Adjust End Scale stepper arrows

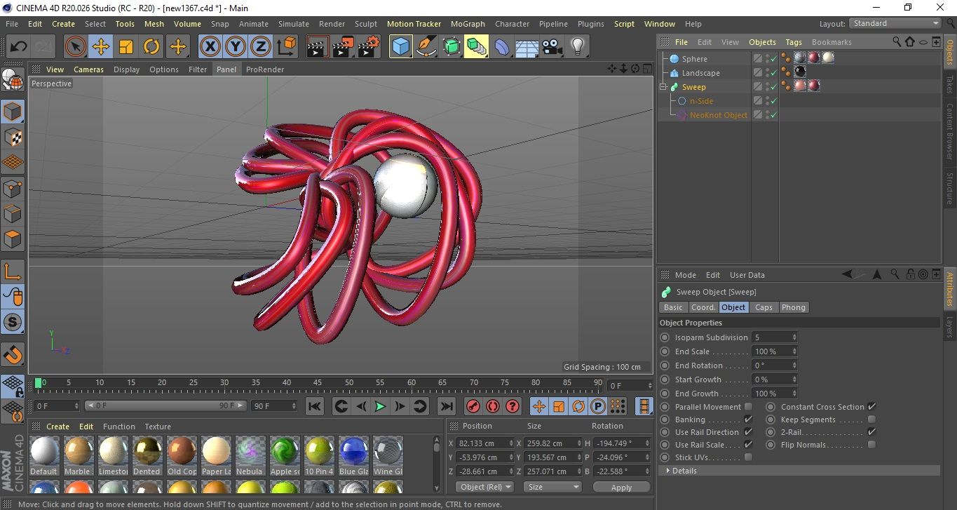click(x=794, y=351)
